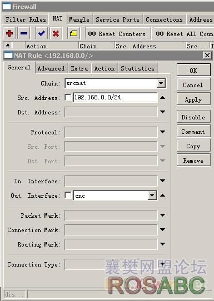This screenshot has height=301, width=214.
Task: Click the Routing Mark field
Action: coord(111,244)
